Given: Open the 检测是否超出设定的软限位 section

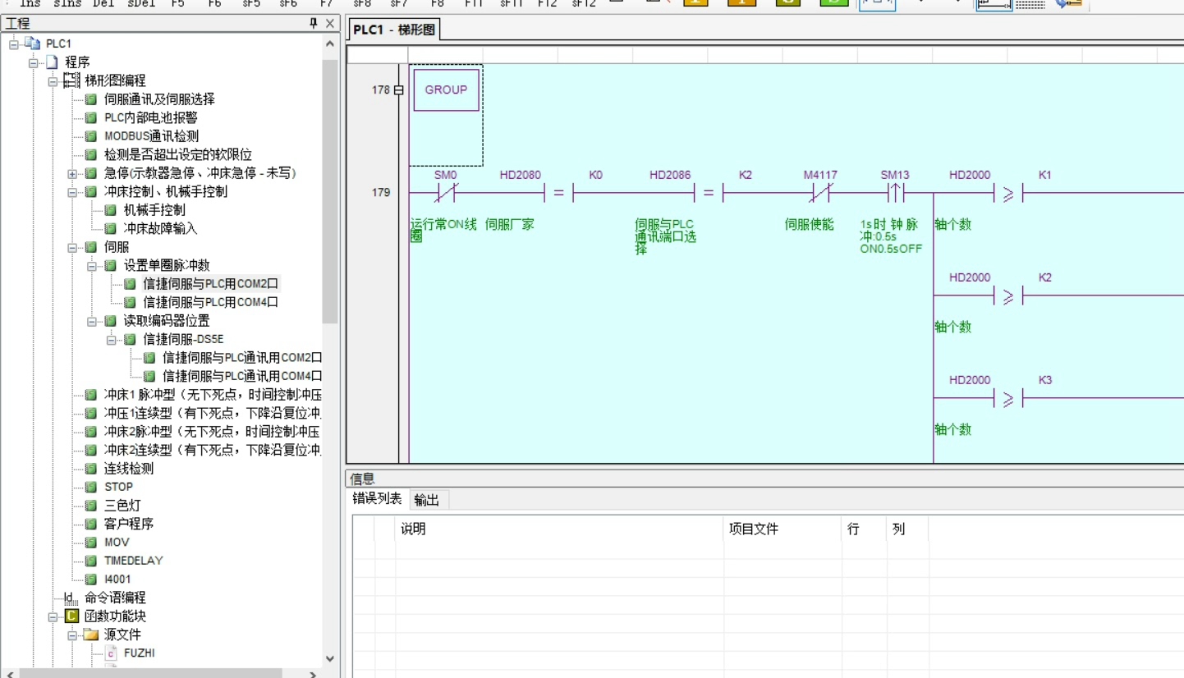Looking at the screenshot, I should click(177, 154).
